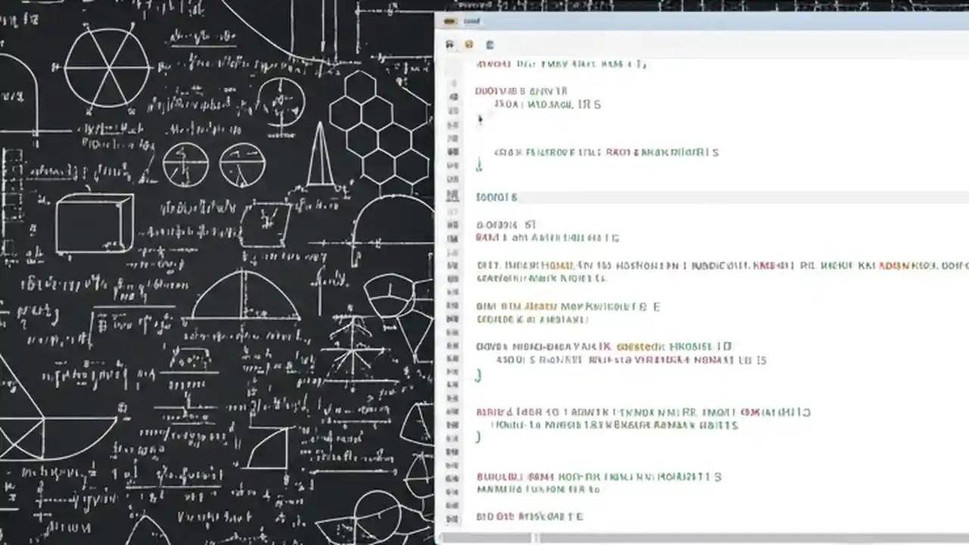Select the second toolbar icon next to Save
Screen dimensions: 969x545
click(x=469, y=45)
